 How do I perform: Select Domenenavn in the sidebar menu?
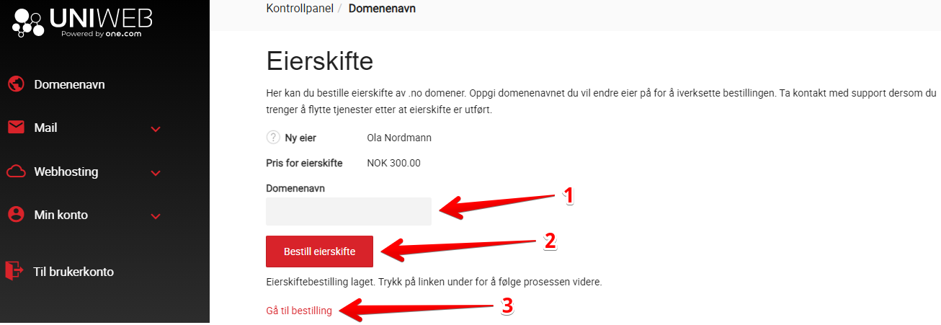point(69,84)
